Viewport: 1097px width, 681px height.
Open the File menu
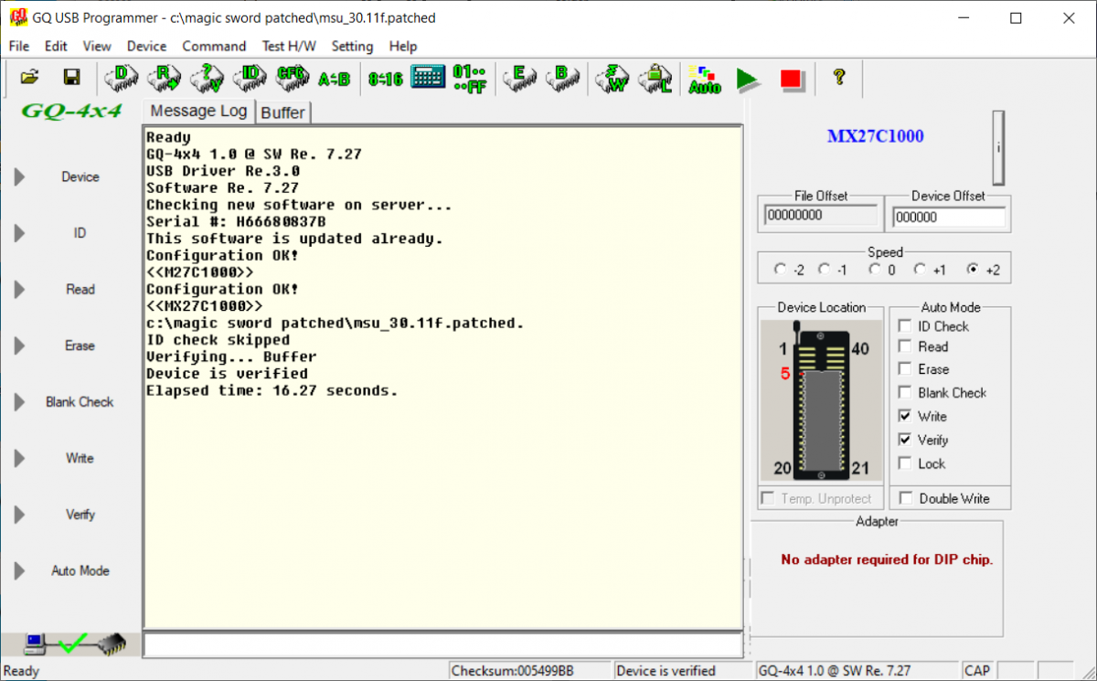(x=19, y=46)
